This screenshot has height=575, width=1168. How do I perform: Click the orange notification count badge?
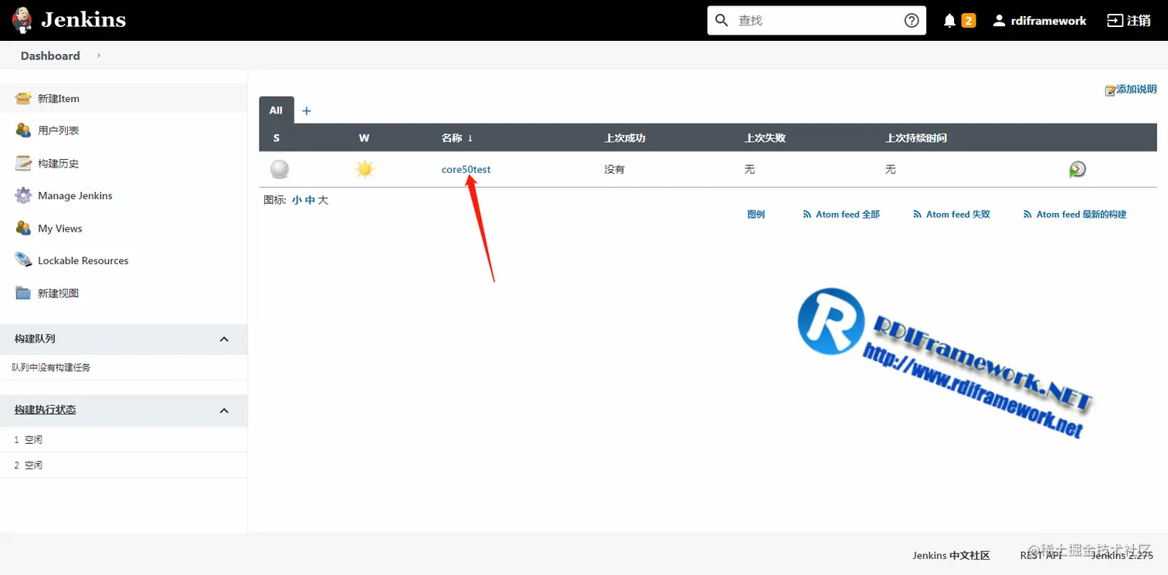click(x=969, y=21)
